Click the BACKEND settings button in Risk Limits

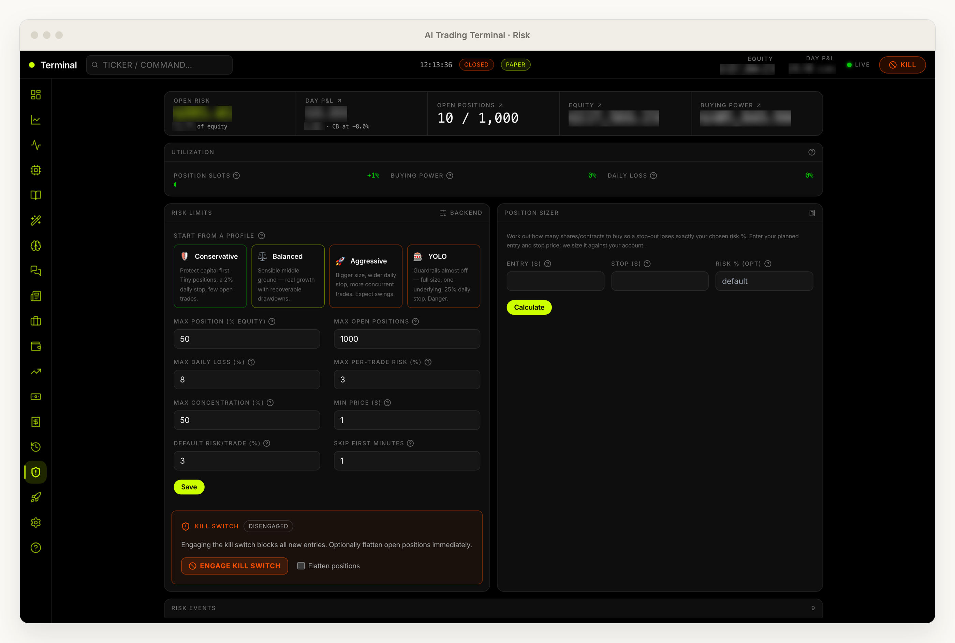click(461, 213)
